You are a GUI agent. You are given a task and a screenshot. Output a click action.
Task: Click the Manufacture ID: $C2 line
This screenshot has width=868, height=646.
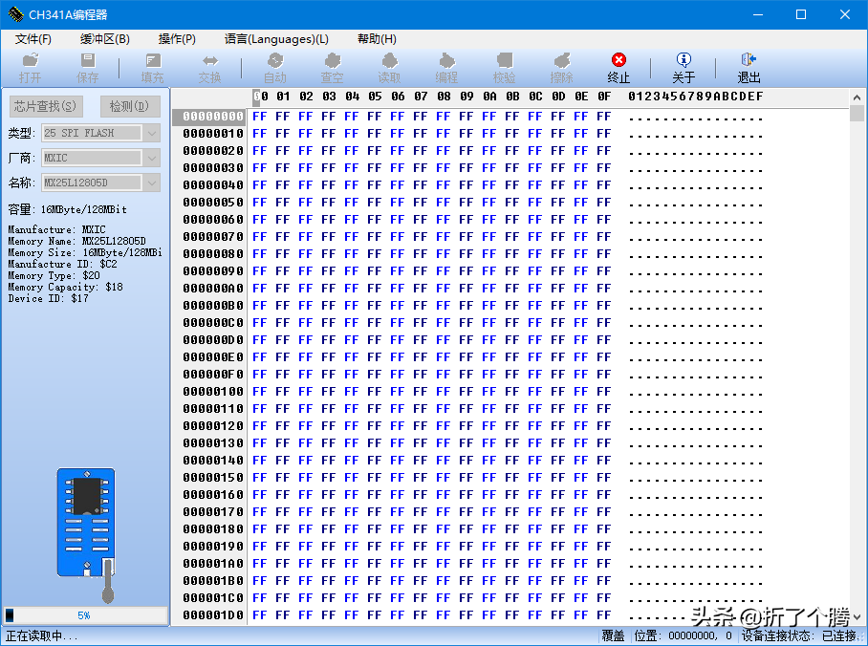pyautogui.click(x=62, y=264)
